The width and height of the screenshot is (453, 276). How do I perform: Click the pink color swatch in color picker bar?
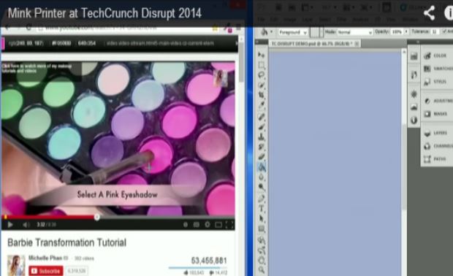[3, 44]
